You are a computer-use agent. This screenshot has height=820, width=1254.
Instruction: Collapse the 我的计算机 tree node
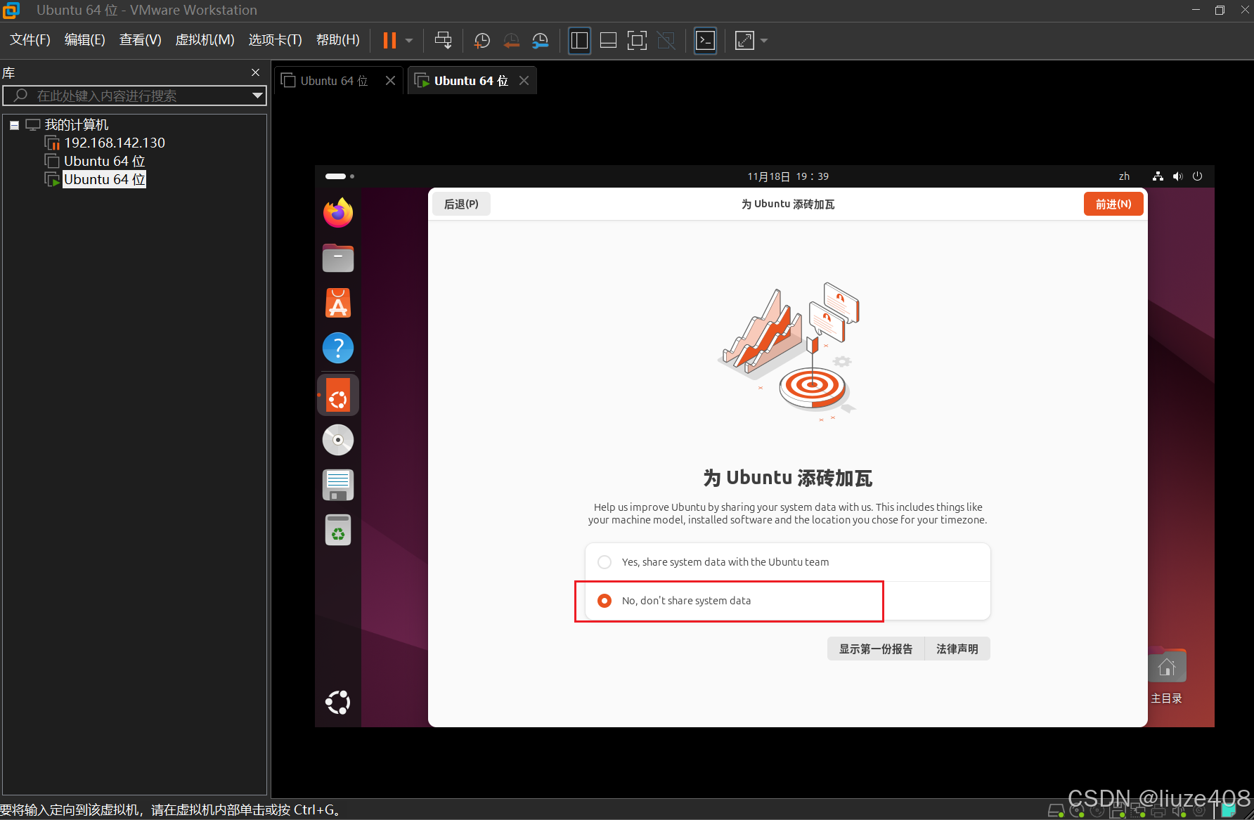click(x=14, y=125)
